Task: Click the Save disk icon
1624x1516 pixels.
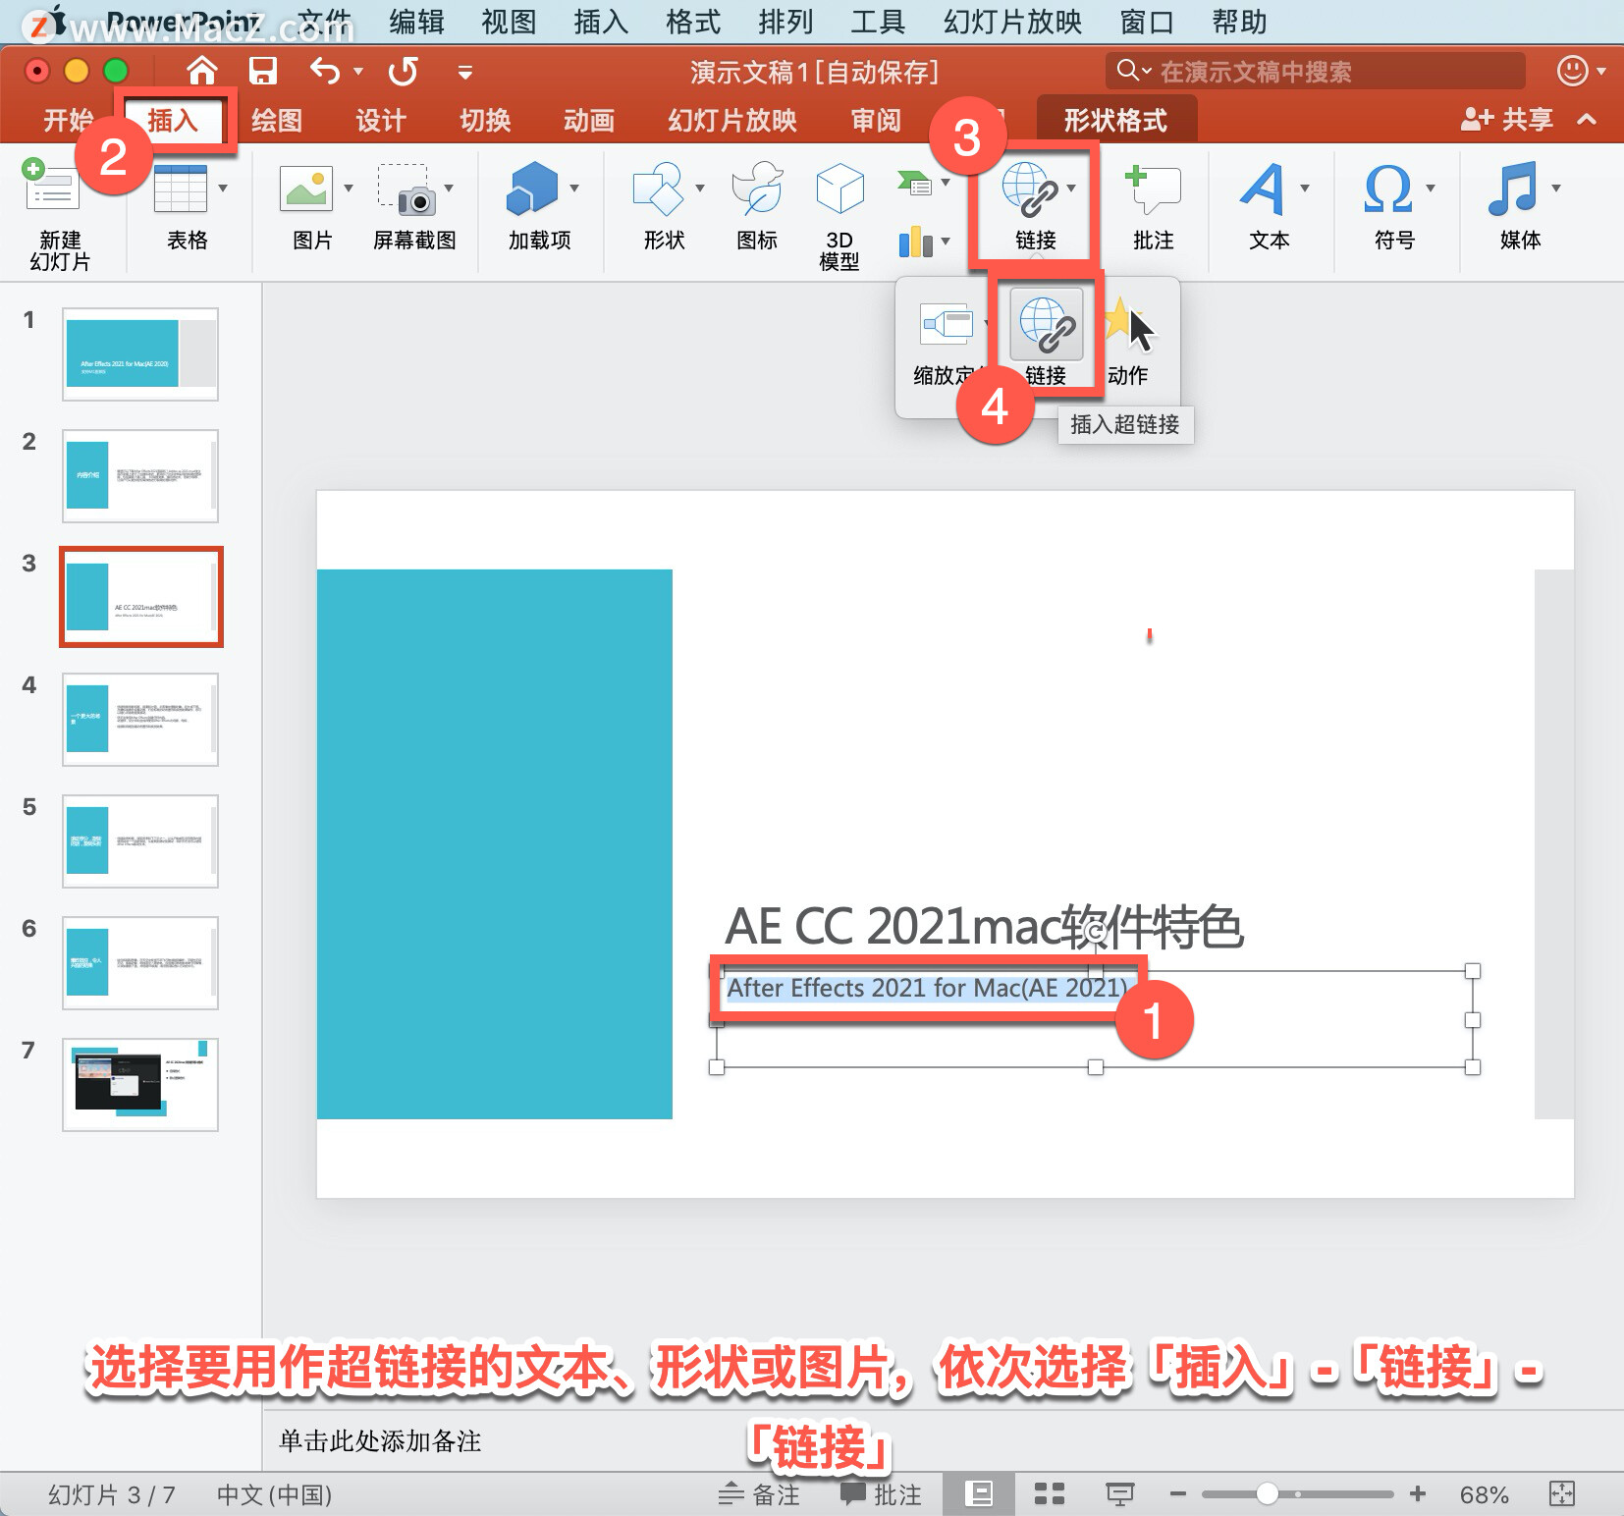Action: [263, 71]
